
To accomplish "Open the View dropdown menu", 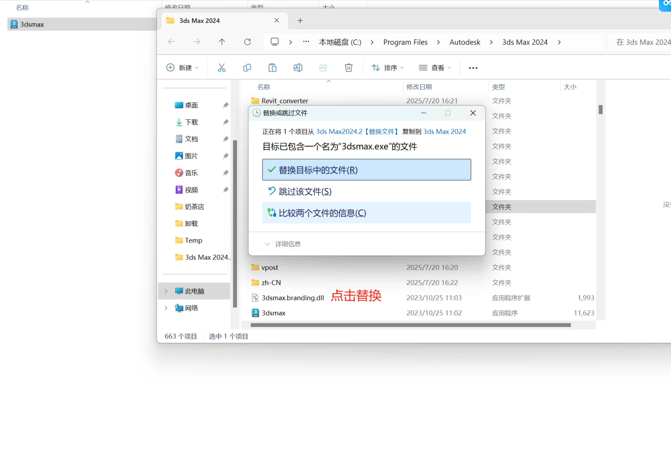I will [435, 68].
